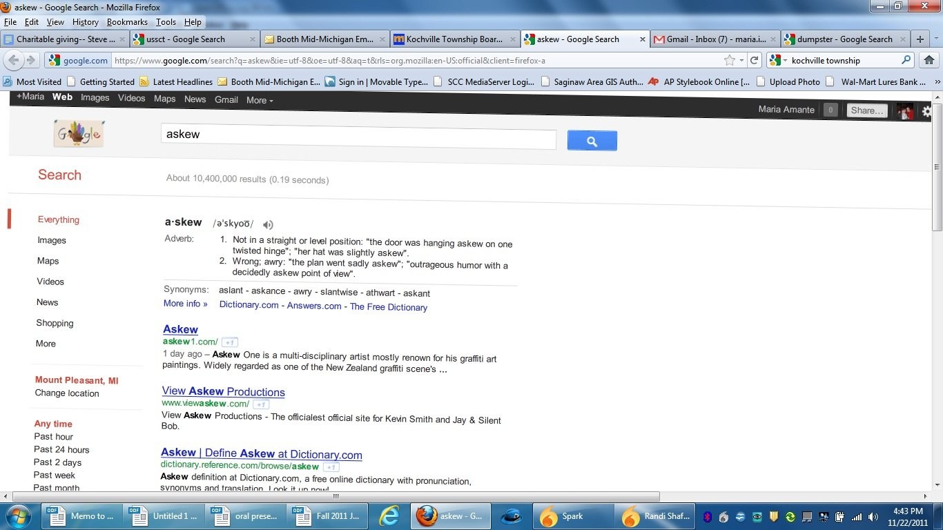Open the wireless signal bars tray icon
The height and width of the screenshot is (530, 943).
tap(857, 516)
